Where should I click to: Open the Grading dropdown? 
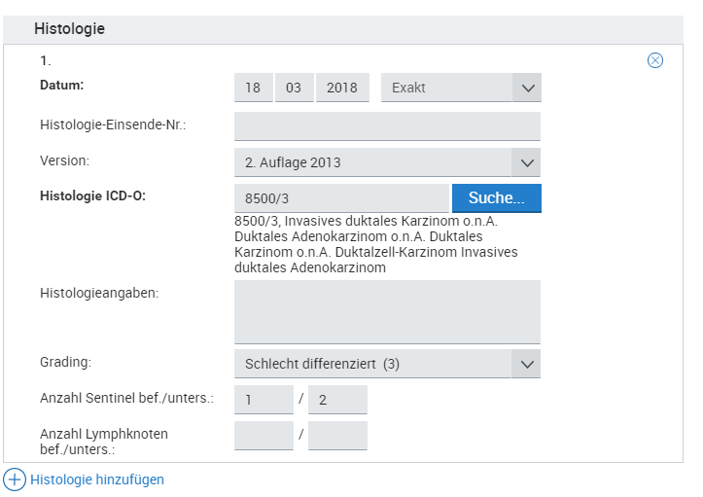387,364
